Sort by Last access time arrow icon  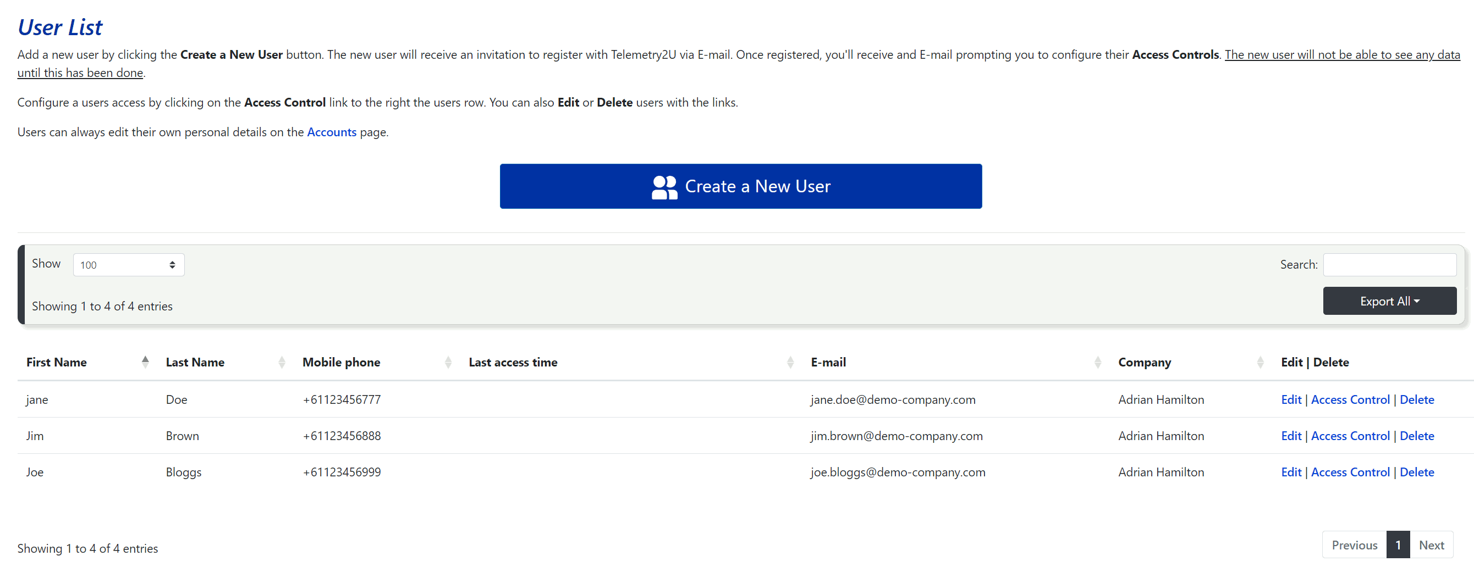[x=790, y=362]
